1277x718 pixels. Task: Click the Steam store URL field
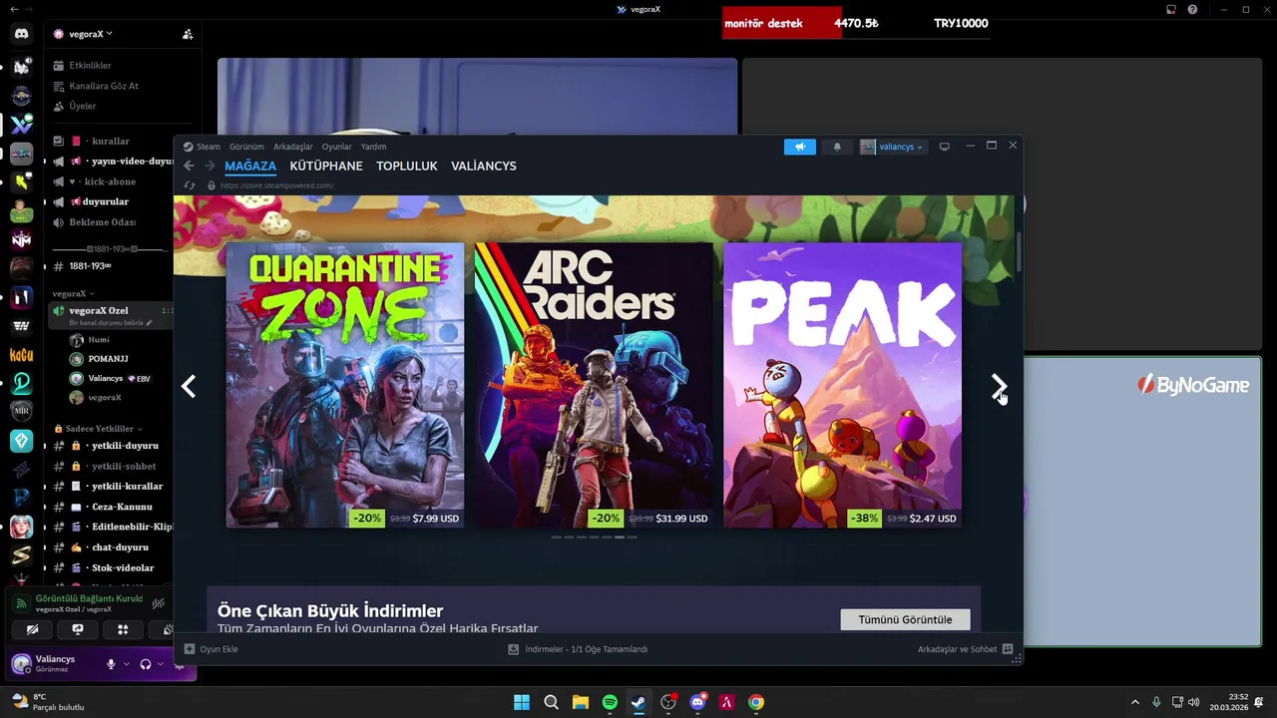pyautogui.click(x=276, y=185)
